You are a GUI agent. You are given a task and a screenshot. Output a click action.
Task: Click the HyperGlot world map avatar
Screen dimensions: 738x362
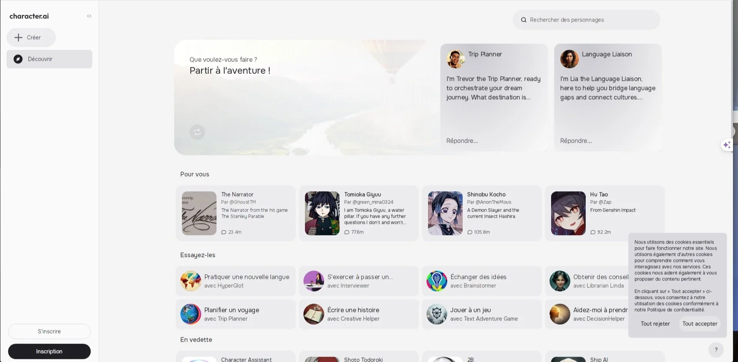click(x=191, y=281)
